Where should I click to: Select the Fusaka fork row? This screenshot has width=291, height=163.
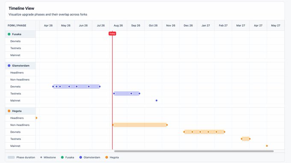[x=21, y=34]
